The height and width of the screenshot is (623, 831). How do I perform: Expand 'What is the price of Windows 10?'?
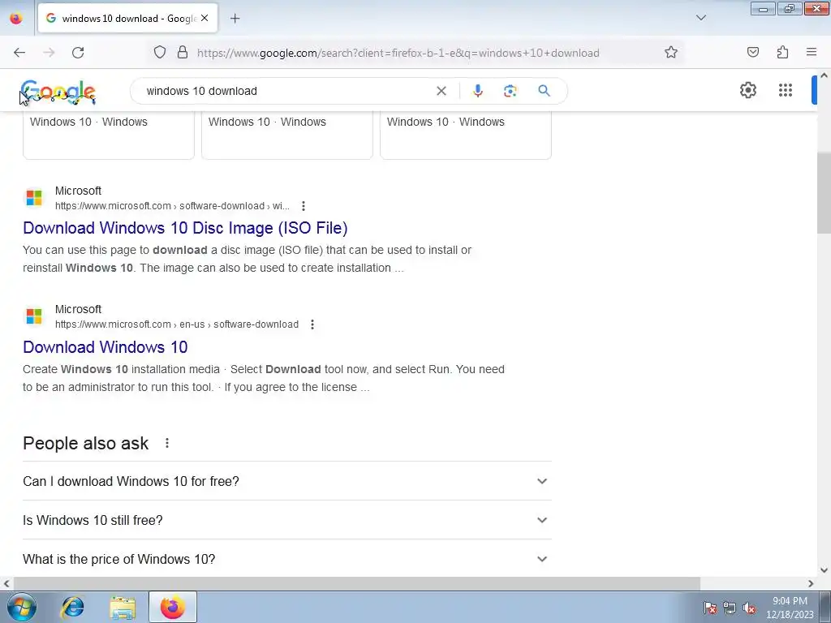click(286, 559)
